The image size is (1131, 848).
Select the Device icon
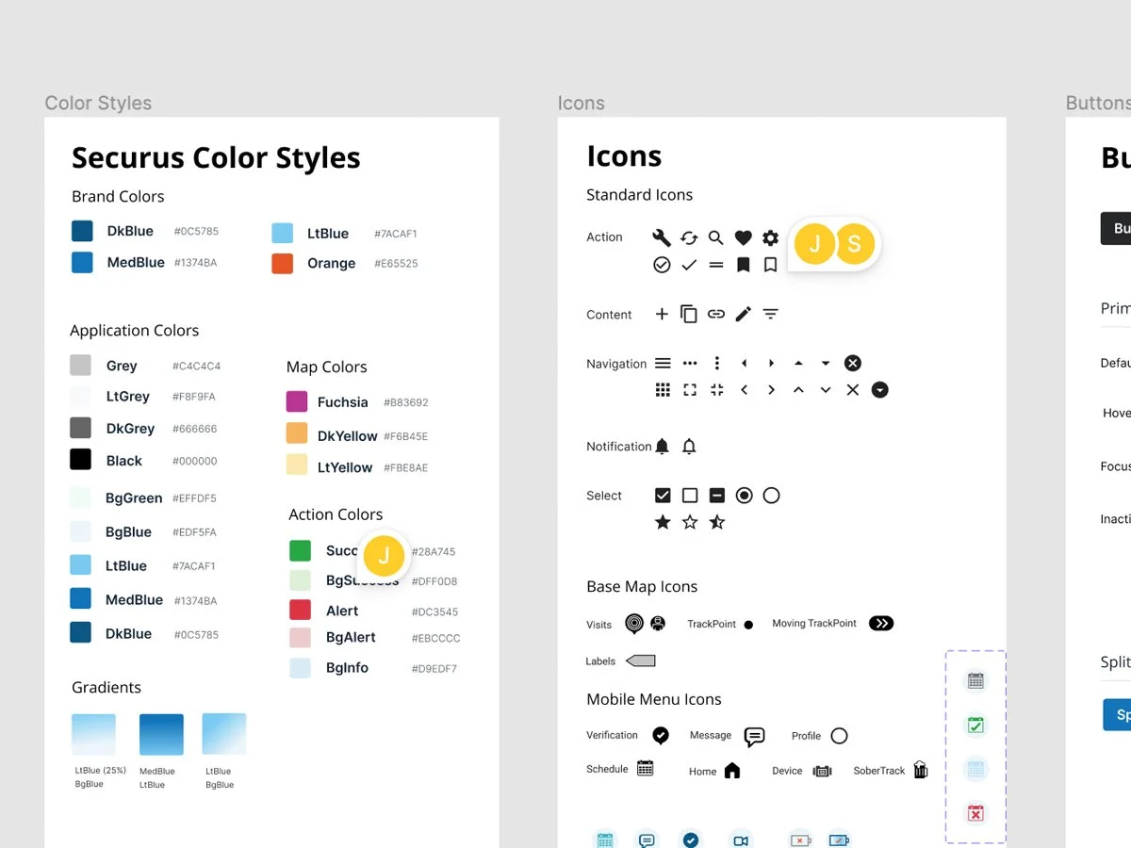click(822, 771)
